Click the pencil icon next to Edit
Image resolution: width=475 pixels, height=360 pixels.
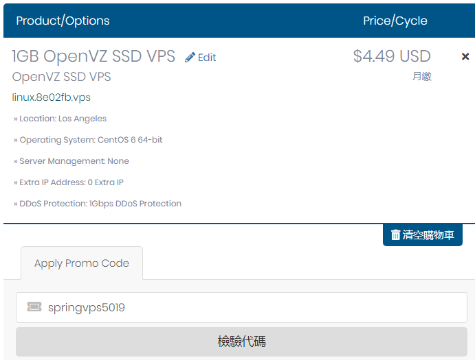[x=190, y=57]
